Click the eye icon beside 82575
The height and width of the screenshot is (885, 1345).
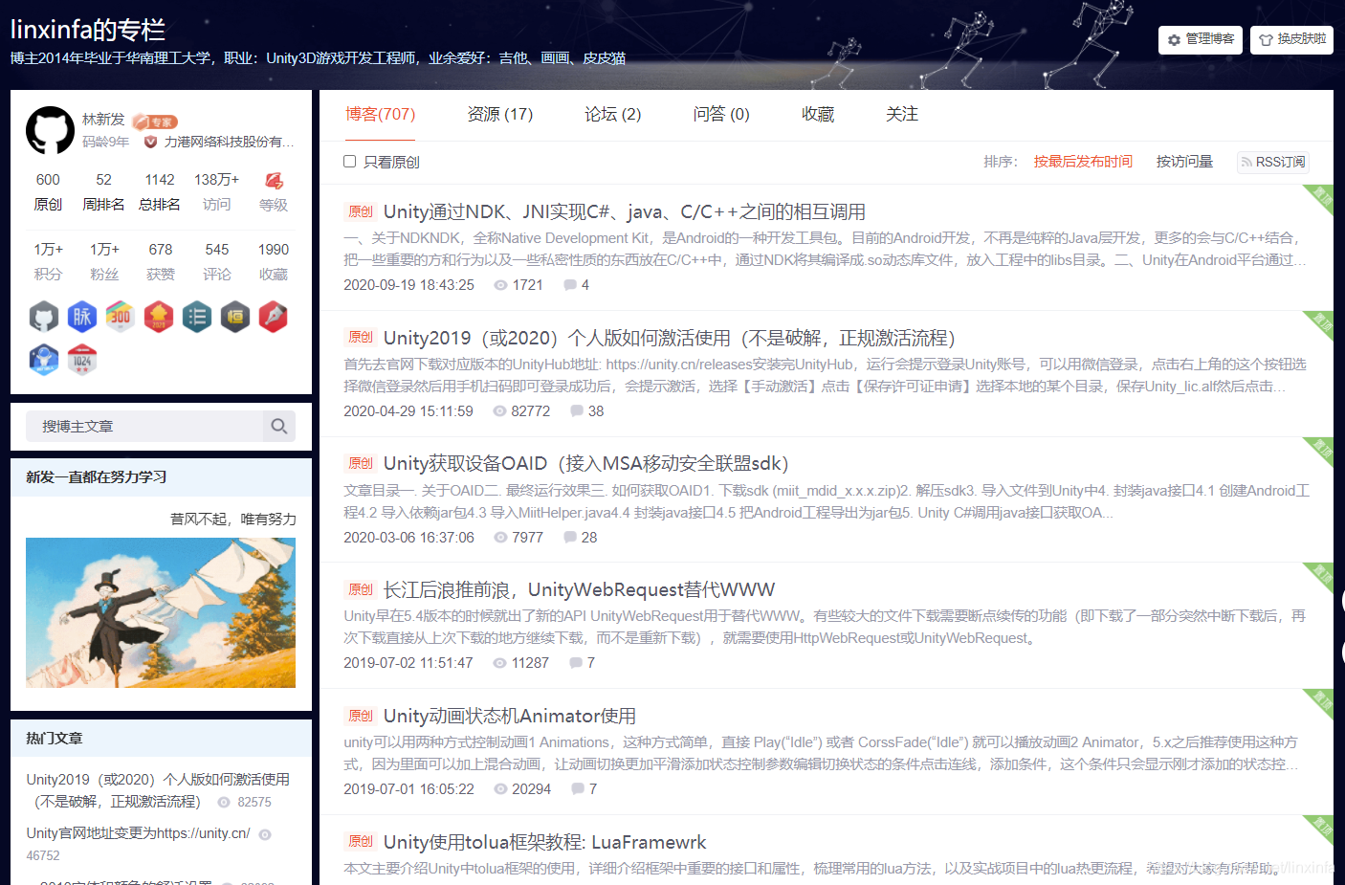click(x=224, y=803)
